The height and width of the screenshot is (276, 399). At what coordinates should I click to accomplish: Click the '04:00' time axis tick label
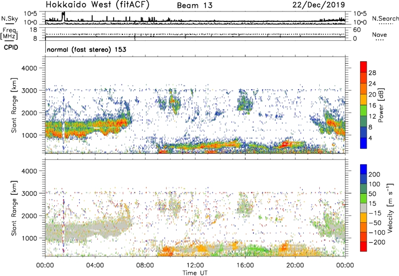pos(95,266)
